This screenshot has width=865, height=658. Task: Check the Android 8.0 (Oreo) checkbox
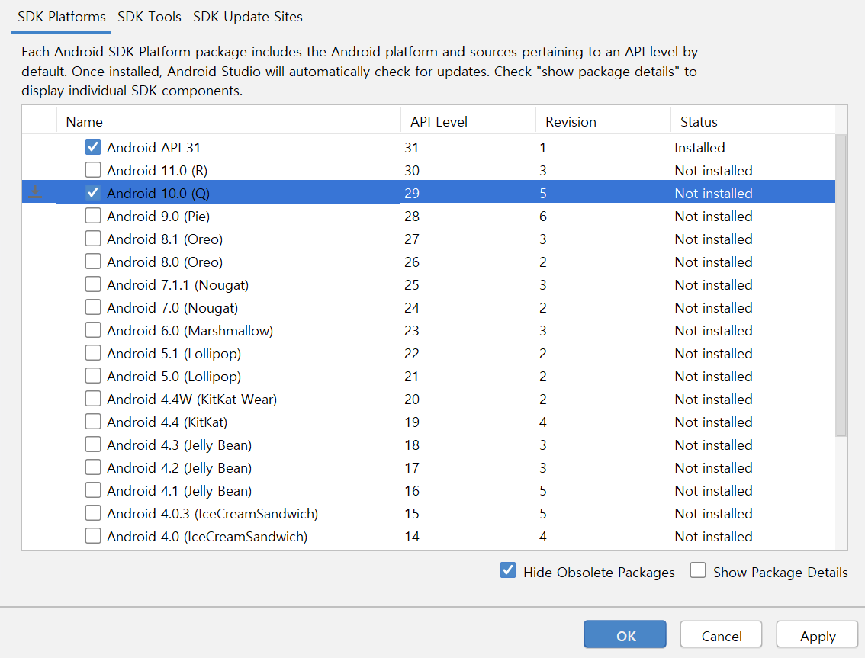[93, 262]
